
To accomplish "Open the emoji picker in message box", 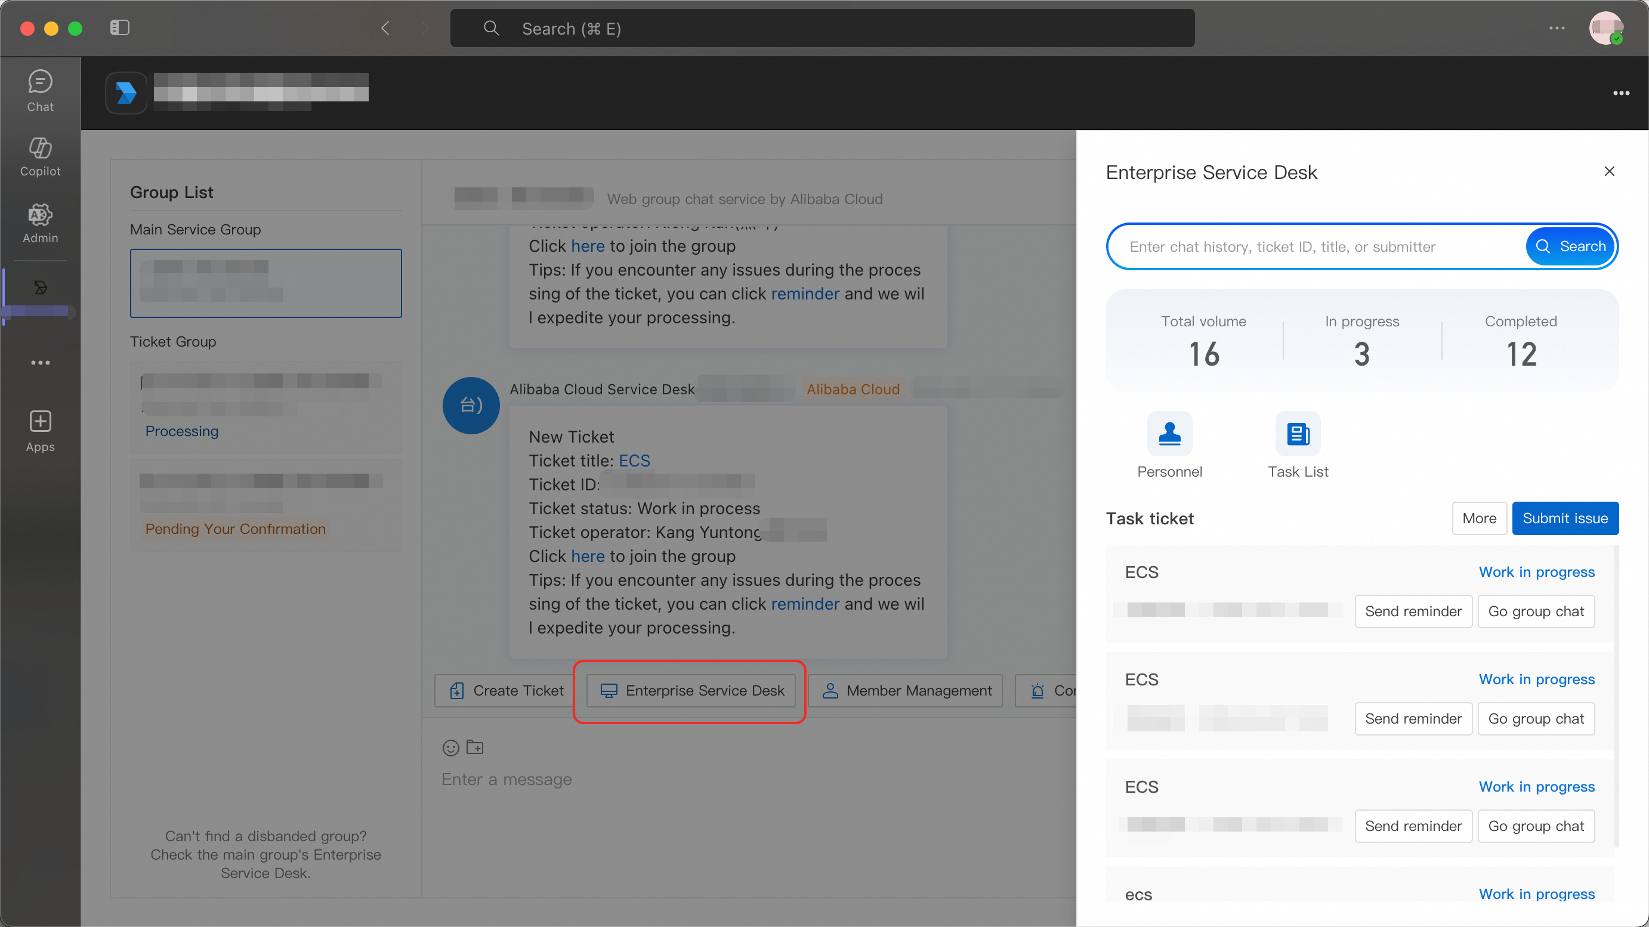I will 450,747.
